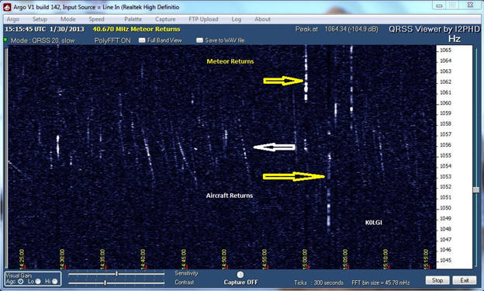Click the Argo app icon in title bar

point(7,7)
